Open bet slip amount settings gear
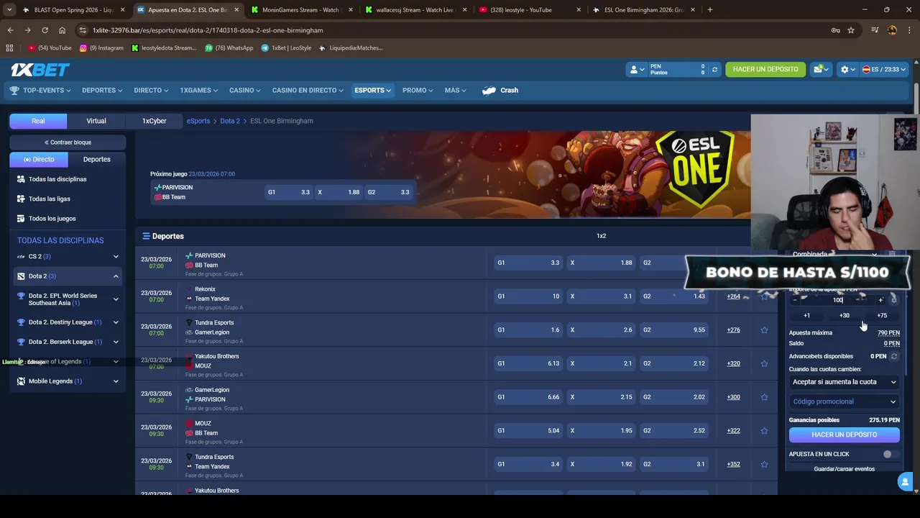920x518 pixels. (893, 299)
